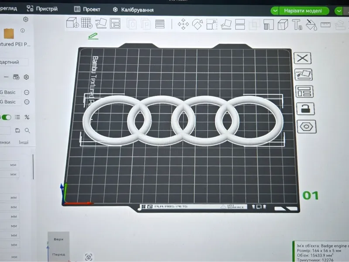Click the green pen edit icon
Image resolution: width=349 pixels, height=262 pixels.
[93, 36]
